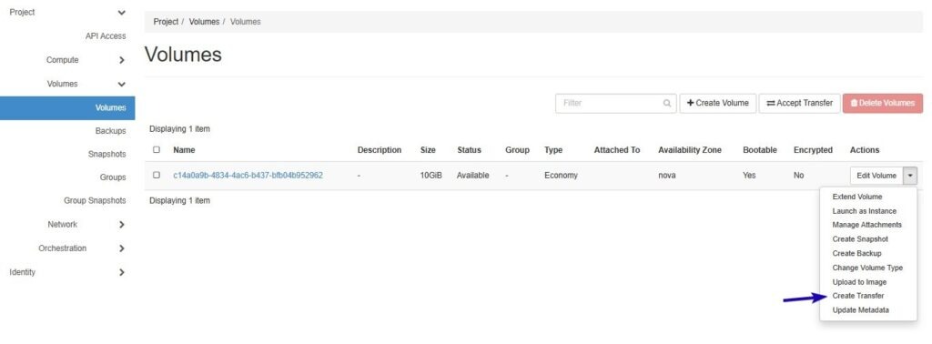
Task: Click the Status column header
Action: pyautogui.click(x=469, y=150)
